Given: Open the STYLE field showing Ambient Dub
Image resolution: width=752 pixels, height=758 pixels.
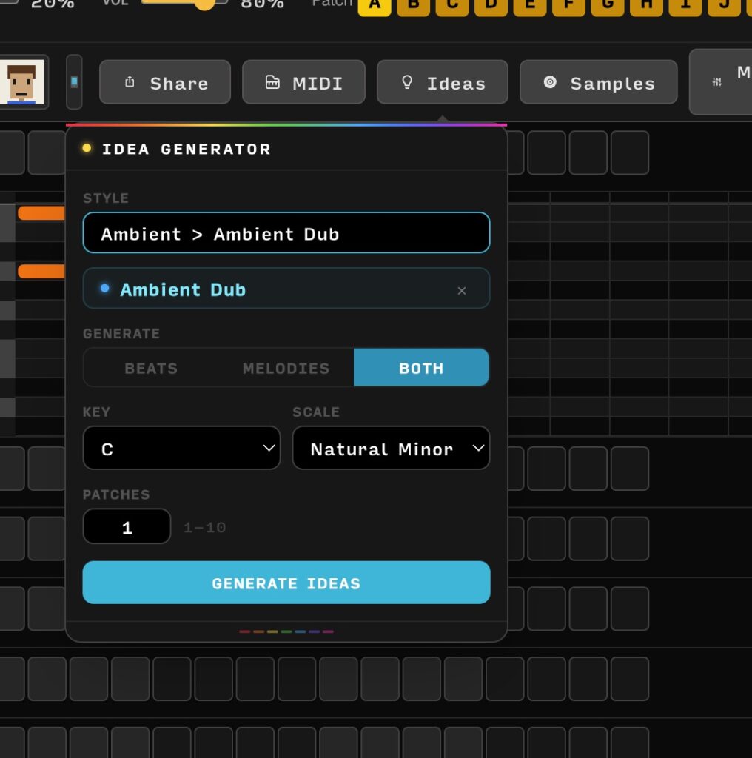Looking at the screenshot, I should [286, 232].
